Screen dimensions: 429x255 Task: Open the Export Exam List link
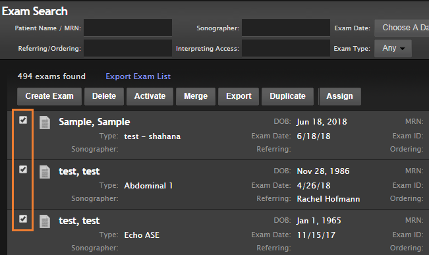[138, 76]
